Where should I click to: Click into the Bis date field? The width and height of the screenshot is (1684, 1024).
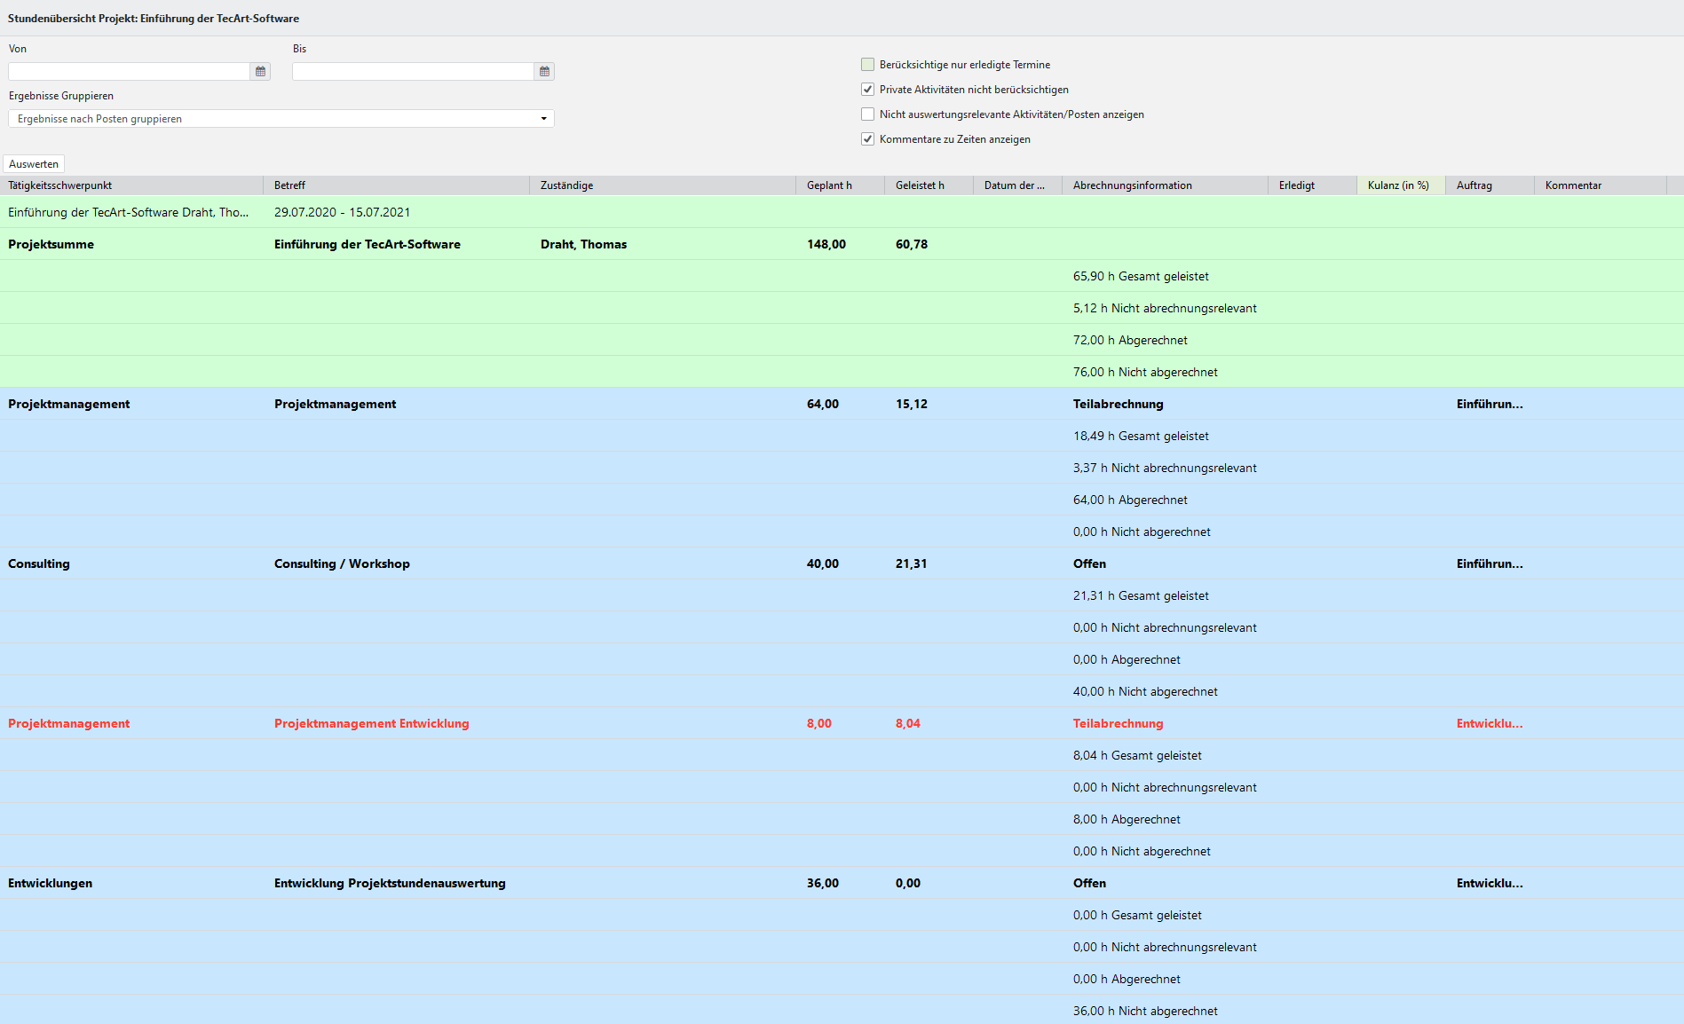[414, 72]
